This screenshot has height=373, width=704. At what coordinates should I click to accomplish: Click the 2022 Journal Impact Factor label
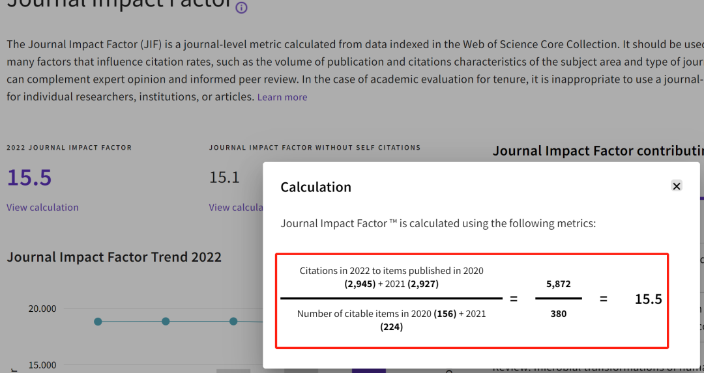69,148
